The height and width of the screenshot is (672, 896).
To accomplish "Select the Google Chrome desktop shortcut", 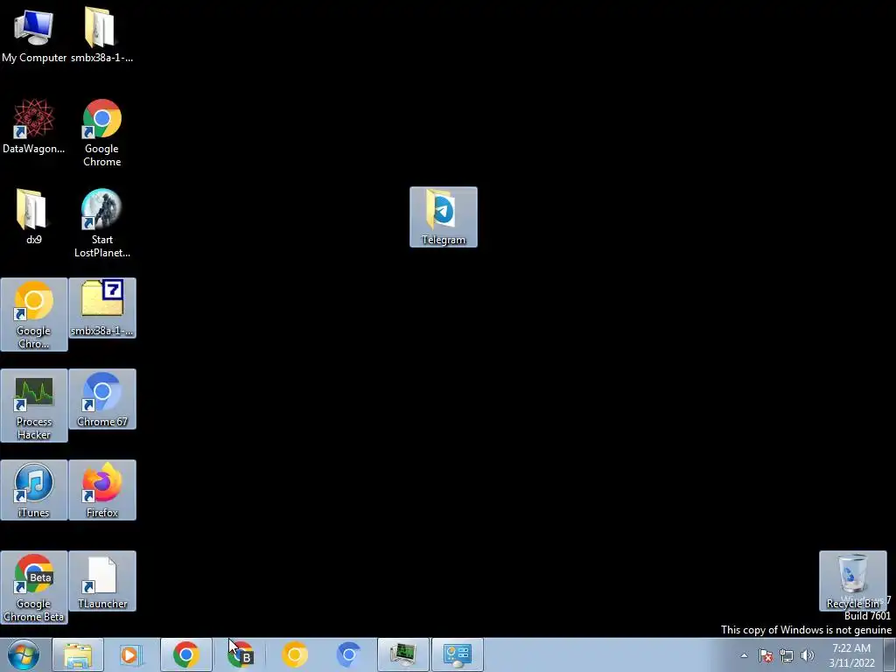I will (x=101, y=132).
